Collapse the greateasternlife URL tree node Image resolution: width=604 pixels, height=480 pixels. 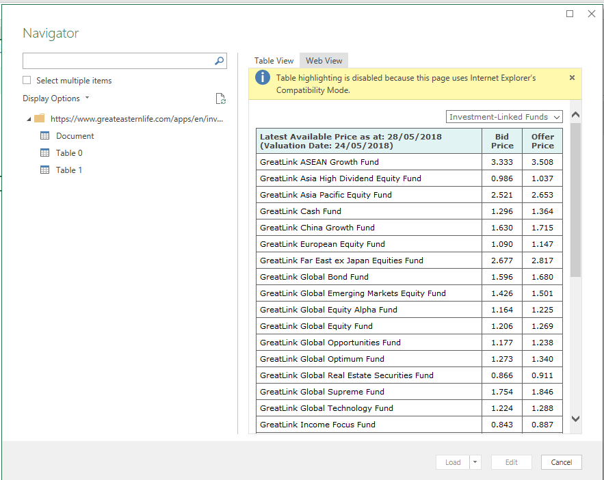(x=29, y=120)
